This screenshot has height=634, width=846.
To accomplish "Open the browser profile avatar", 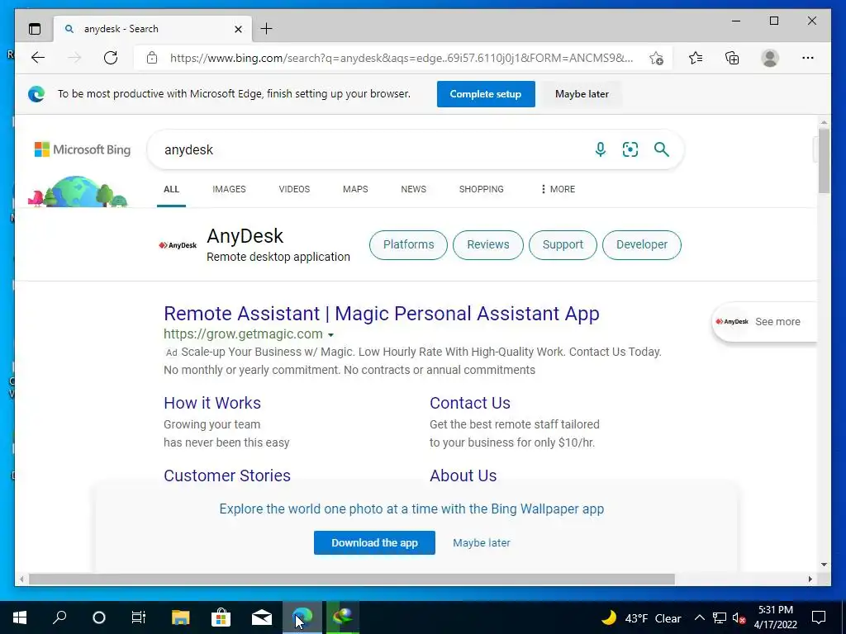I will 770,58.
